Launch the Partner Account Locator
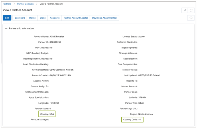197x128 pixels. pyautogui.click(x=76, y=18)
